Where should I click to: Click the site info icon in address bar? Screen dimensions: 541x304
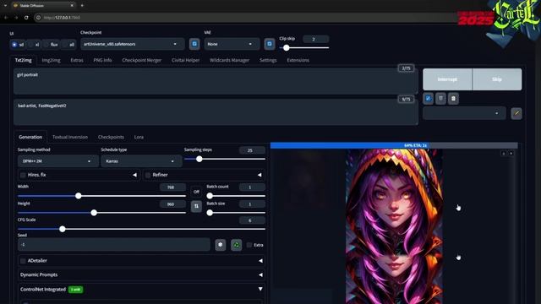click(38, 18)
